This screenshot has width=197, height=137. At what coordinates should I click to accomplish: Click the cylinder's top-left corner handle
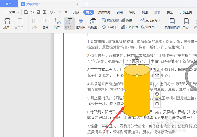124,64
